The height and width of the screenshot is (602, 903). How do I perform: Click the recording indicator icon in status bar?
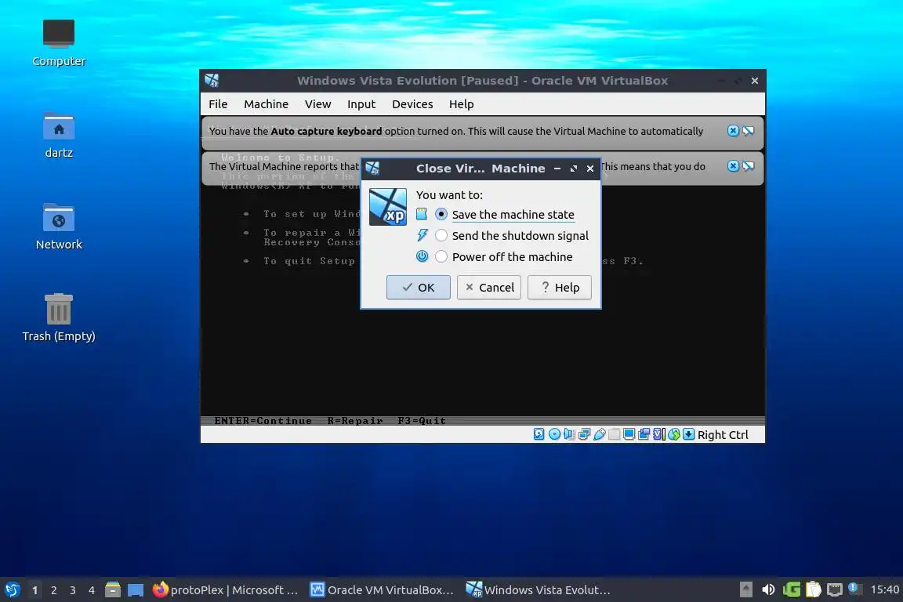point(644,434)
